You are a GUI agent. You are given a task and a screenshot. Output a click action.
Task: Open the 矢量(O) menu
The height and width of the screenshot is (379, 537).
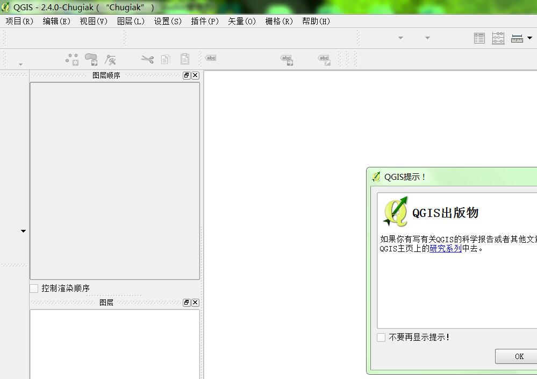tap(242, 22)
